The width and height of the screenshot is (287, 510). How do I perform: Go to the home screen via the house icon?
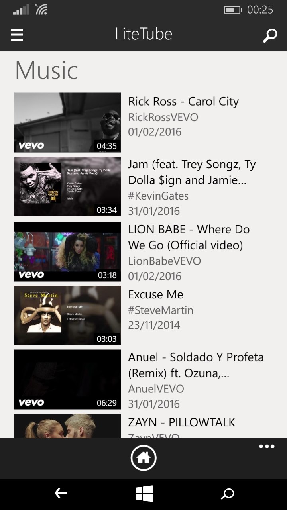click(x=143, y=458)
